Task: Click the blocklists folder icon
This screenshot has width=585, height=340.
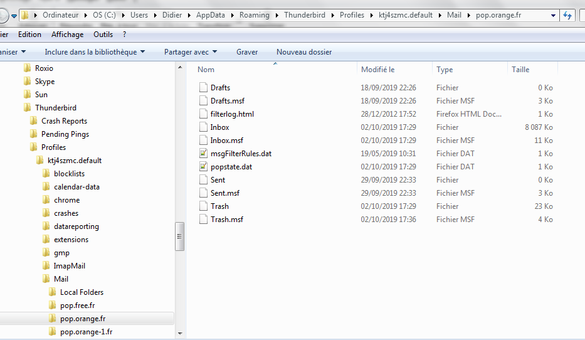Action: [x=46, y=174]
